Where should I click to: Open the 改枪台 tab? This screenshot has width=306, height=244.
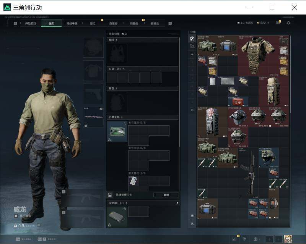[x=155, y=23]
